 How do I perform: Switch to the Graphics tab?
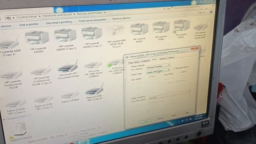point(145,60)
